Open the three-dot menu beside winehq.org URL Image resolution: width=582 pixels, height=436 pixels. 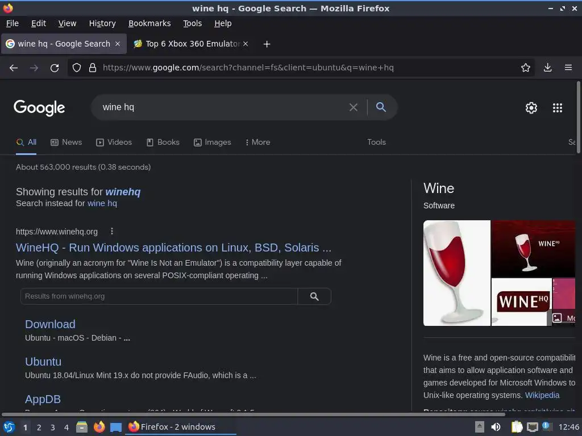[x=112, y=232]
